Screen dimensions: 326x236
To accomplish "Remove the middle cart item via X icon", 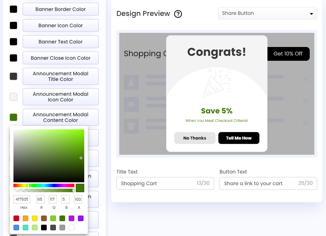I will coord(305,101).
